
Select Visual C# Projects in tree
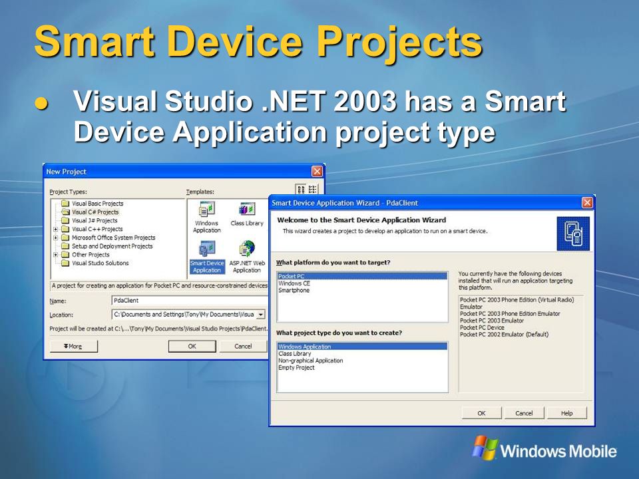coord(95,212)
